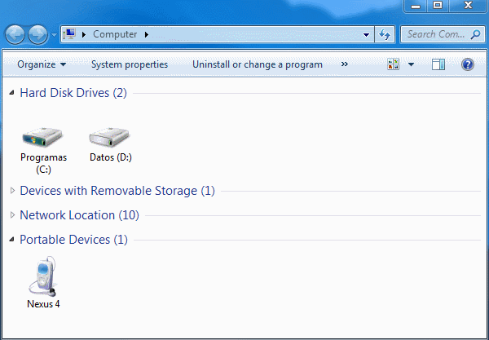Toggle the preview pane button
The image size is (489, 340).
tap(438, 64)
